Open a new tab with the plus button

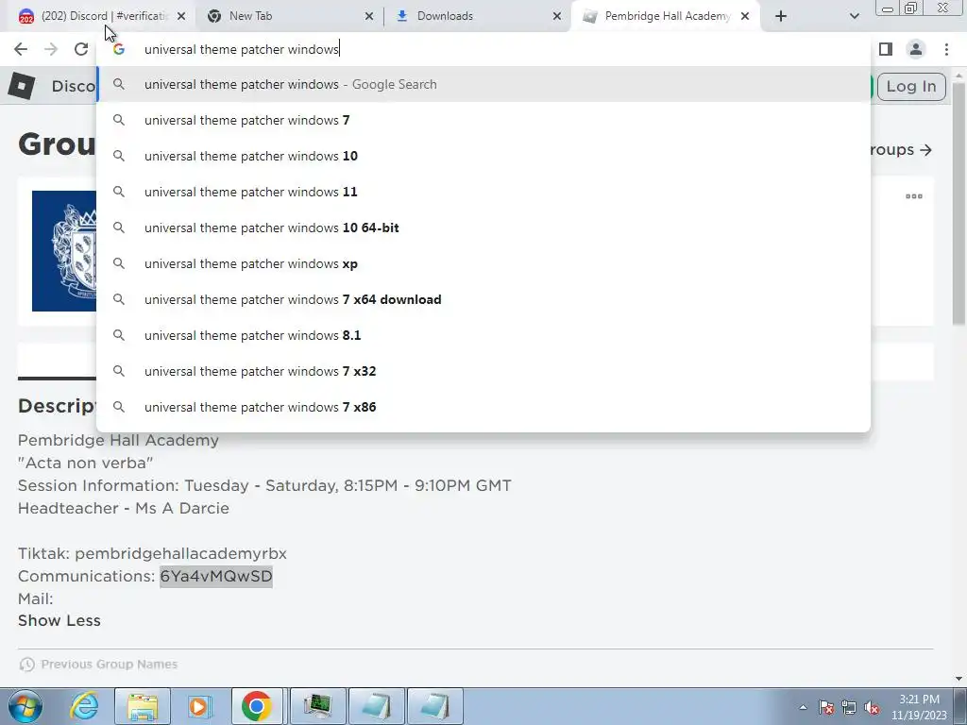(x=781, y=16)
